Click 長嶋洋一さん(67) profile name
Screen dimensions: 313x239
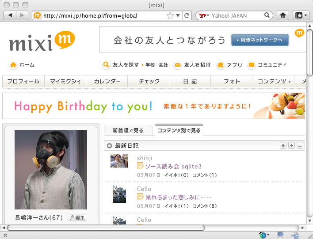(39, 218)
